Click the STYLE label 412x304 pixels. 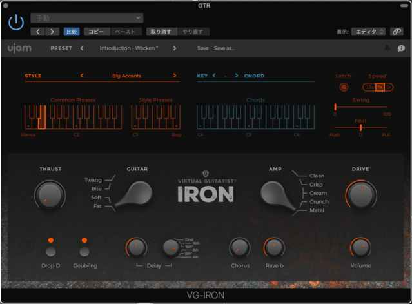click(x=33, y=76)
